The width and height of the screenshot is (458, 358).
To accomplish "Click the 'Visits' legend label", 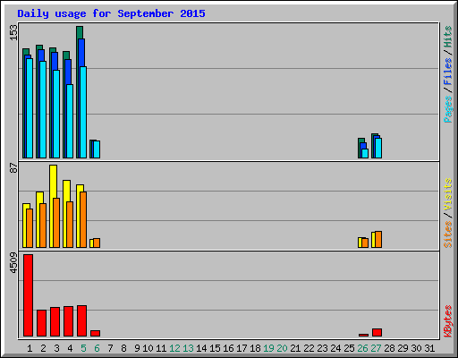I will coord(447,195).
